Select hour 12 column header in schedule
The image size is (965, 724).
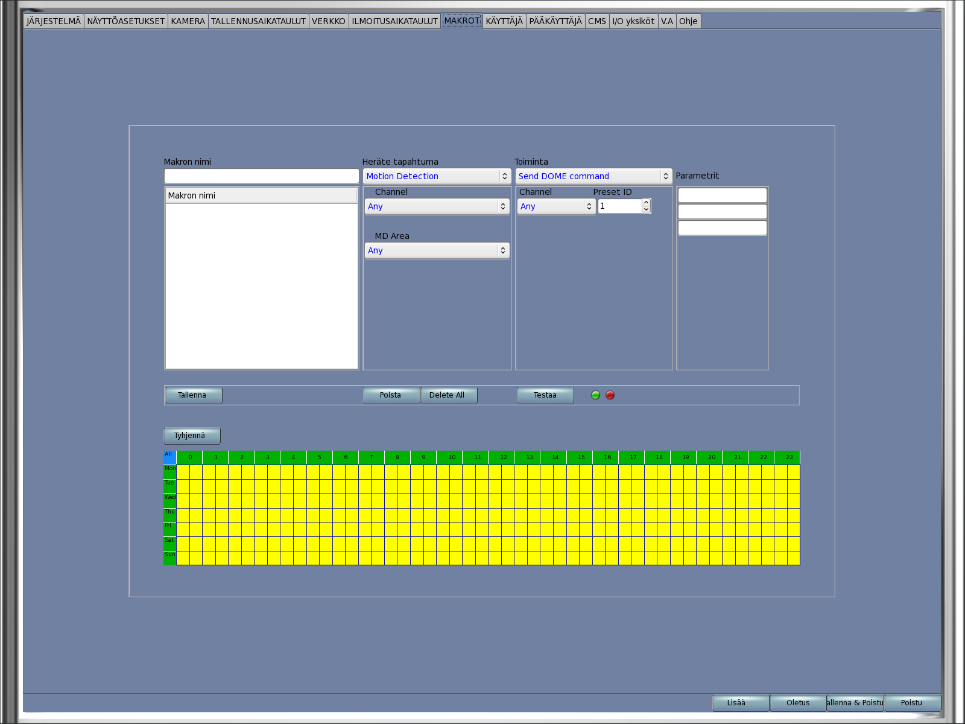click(501, 457)
